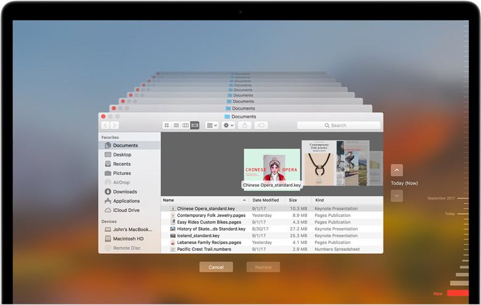The image size is (481, 305).
Task: Click the Cancel button
Action: tap(216, 267)
